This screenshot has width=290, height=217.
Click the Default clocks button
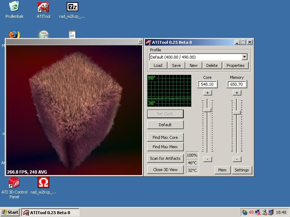pyautogui.click(x=165, y=125)
